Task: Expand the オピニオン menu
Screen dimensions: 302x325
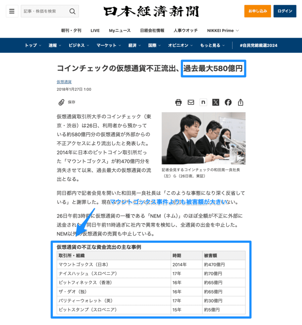Action: coord(180,45)
